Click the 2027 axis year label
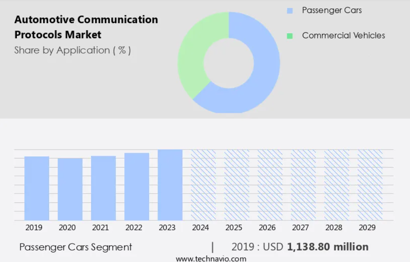The width and height of the screenshot is (410, 262). click(300, 228)
